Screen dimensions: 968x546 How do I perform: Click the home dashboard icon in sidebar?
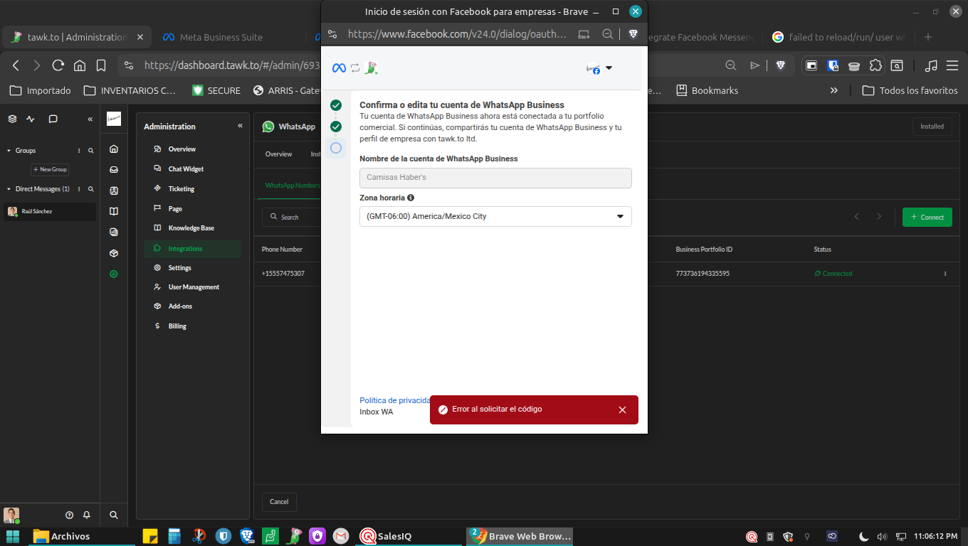114,149
